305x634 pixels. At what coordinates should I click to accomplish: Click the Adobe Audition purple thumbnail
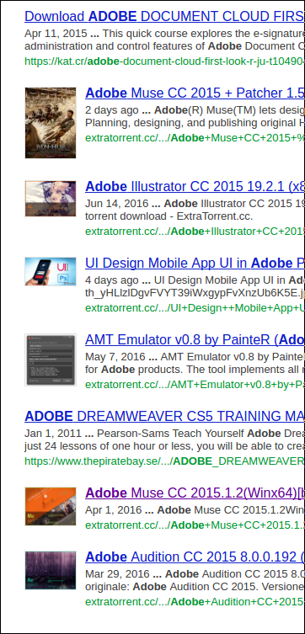tap(51, 570)
